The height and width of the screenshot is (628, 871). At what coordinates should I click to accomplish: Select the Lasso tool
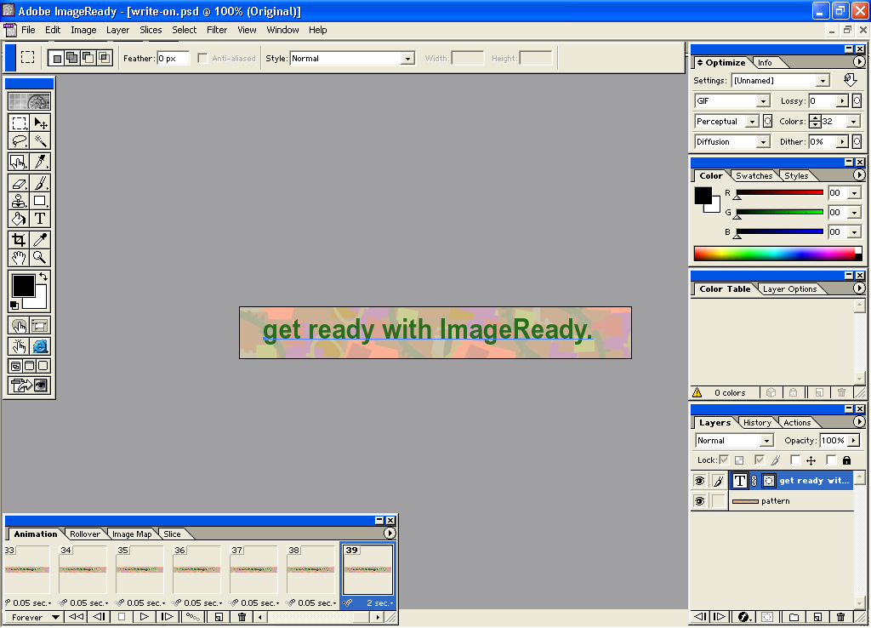[19, 140]
